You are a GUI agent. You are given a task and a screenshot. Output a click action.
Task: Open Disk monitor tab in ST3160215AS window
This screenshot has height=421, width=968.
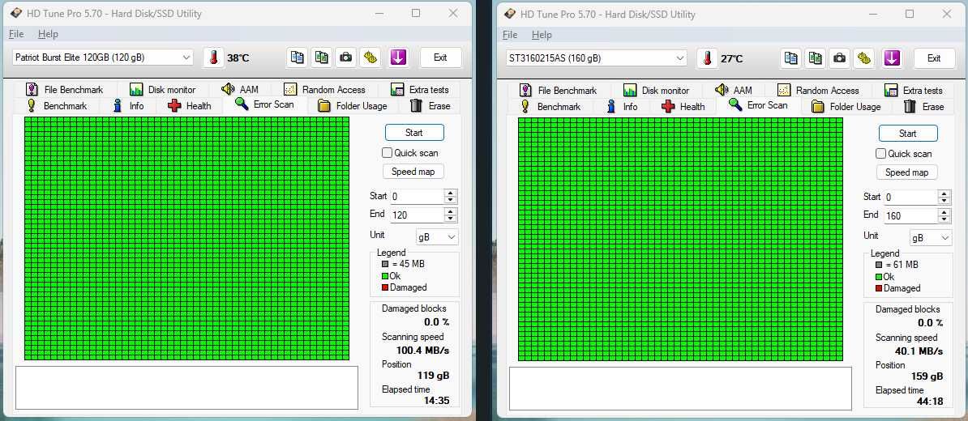point(656,90)
